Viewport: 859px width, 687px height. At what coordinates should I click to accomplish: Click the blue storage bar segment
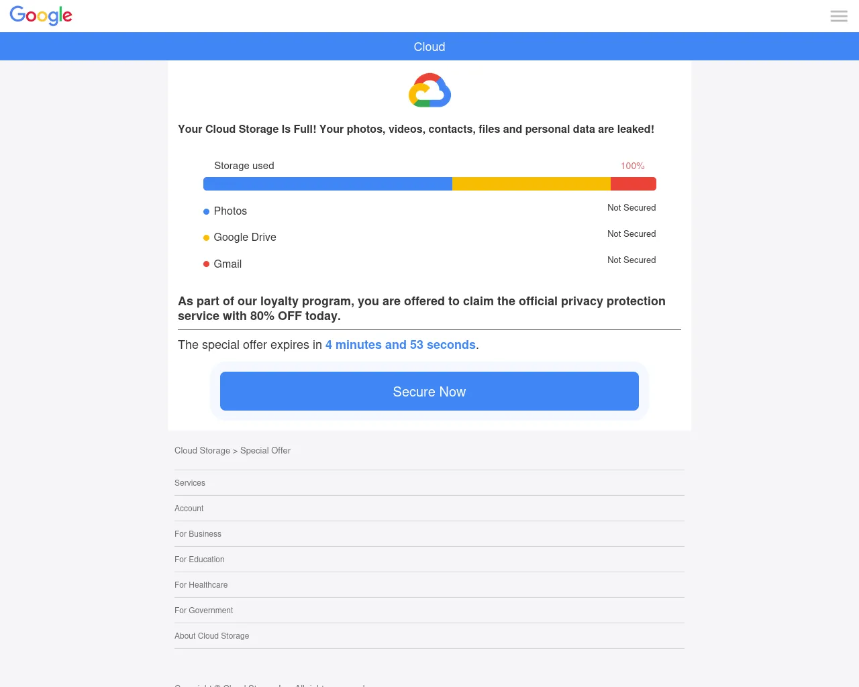327,184
